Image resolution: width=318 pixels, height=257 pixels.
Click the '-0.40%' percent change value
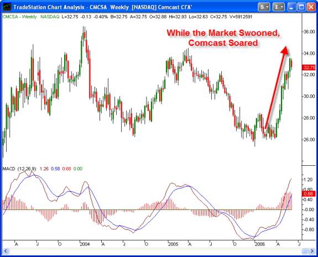(x=101, y=17)
